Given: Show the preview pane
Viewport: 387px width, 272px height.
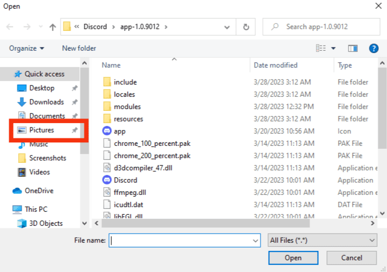Looking at the screenshot, I should pyautogui.click(x=353, y=48).
